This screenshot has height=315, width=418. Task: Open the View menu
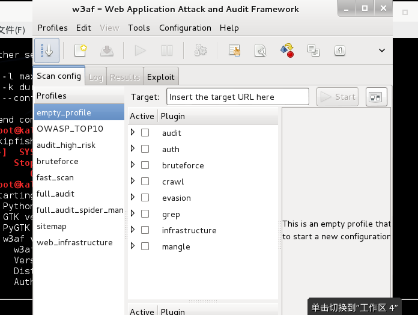coord(109,28)
